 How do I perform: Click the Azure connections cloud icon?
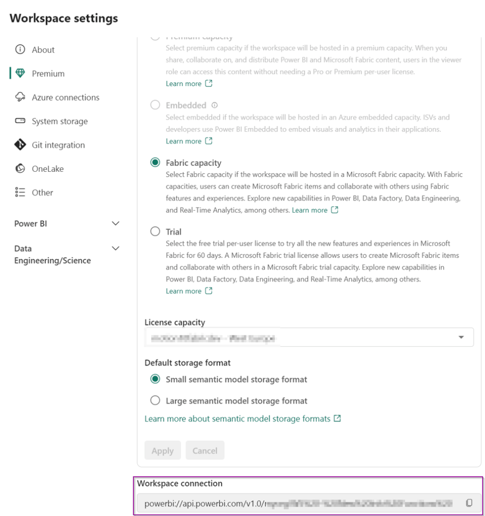[20, 97]
